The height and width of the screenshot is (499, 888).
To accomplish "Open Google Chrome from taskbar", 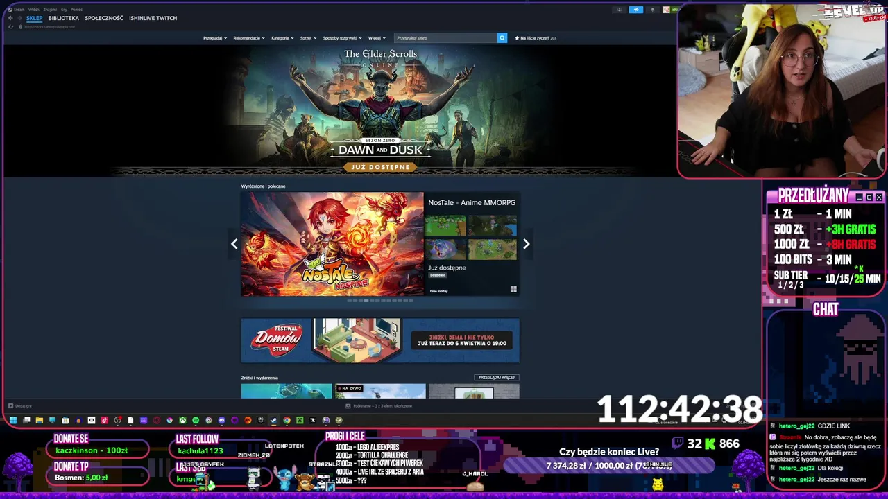I will 287,420.
